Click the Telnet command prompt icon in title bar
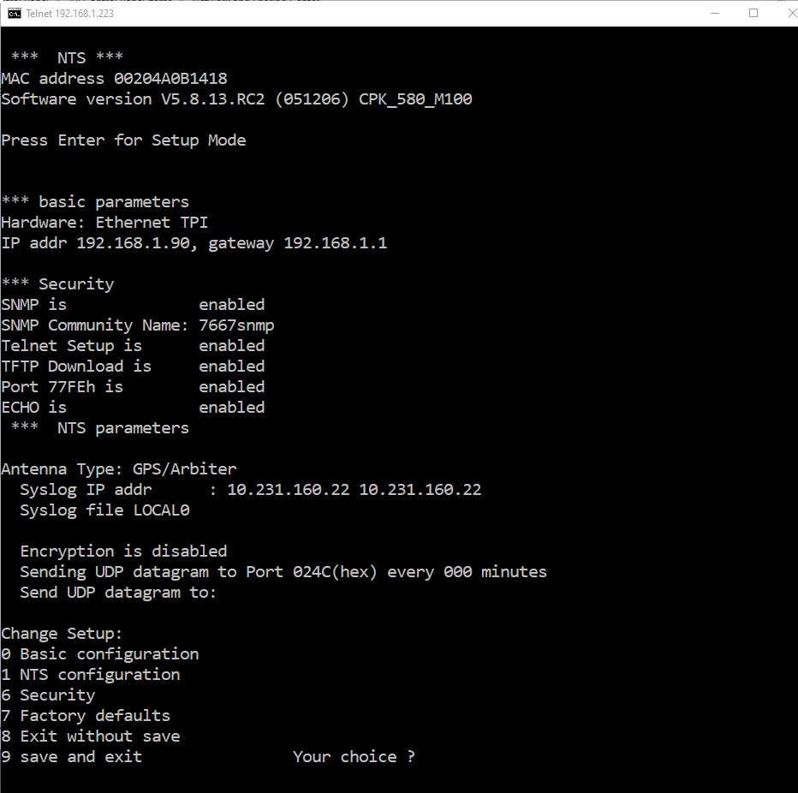The height and width of the screenshot is (793, 798). pyautogui.click(x=15, y=13)
